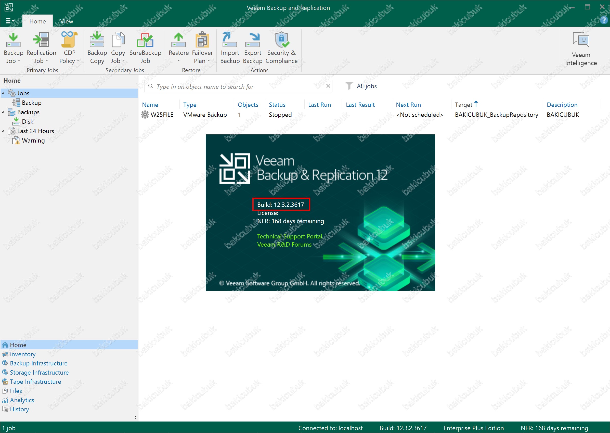Screen dimensions: 610x433
Task: Expand navigation pane options chevron
Action: (136, 417)
